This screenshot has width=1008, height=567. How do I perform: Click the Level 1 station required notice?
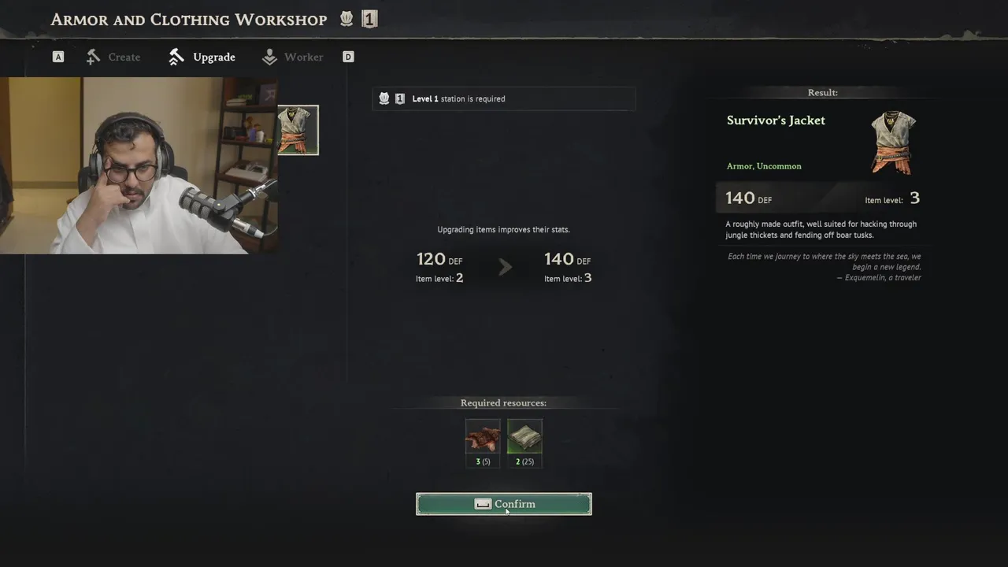pyautogui.click(x=504, y=98)
